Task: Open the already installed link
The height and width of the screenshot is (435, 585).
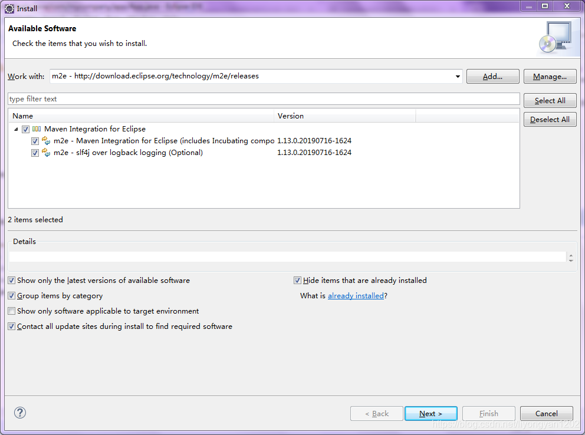Action: [356, 295]
